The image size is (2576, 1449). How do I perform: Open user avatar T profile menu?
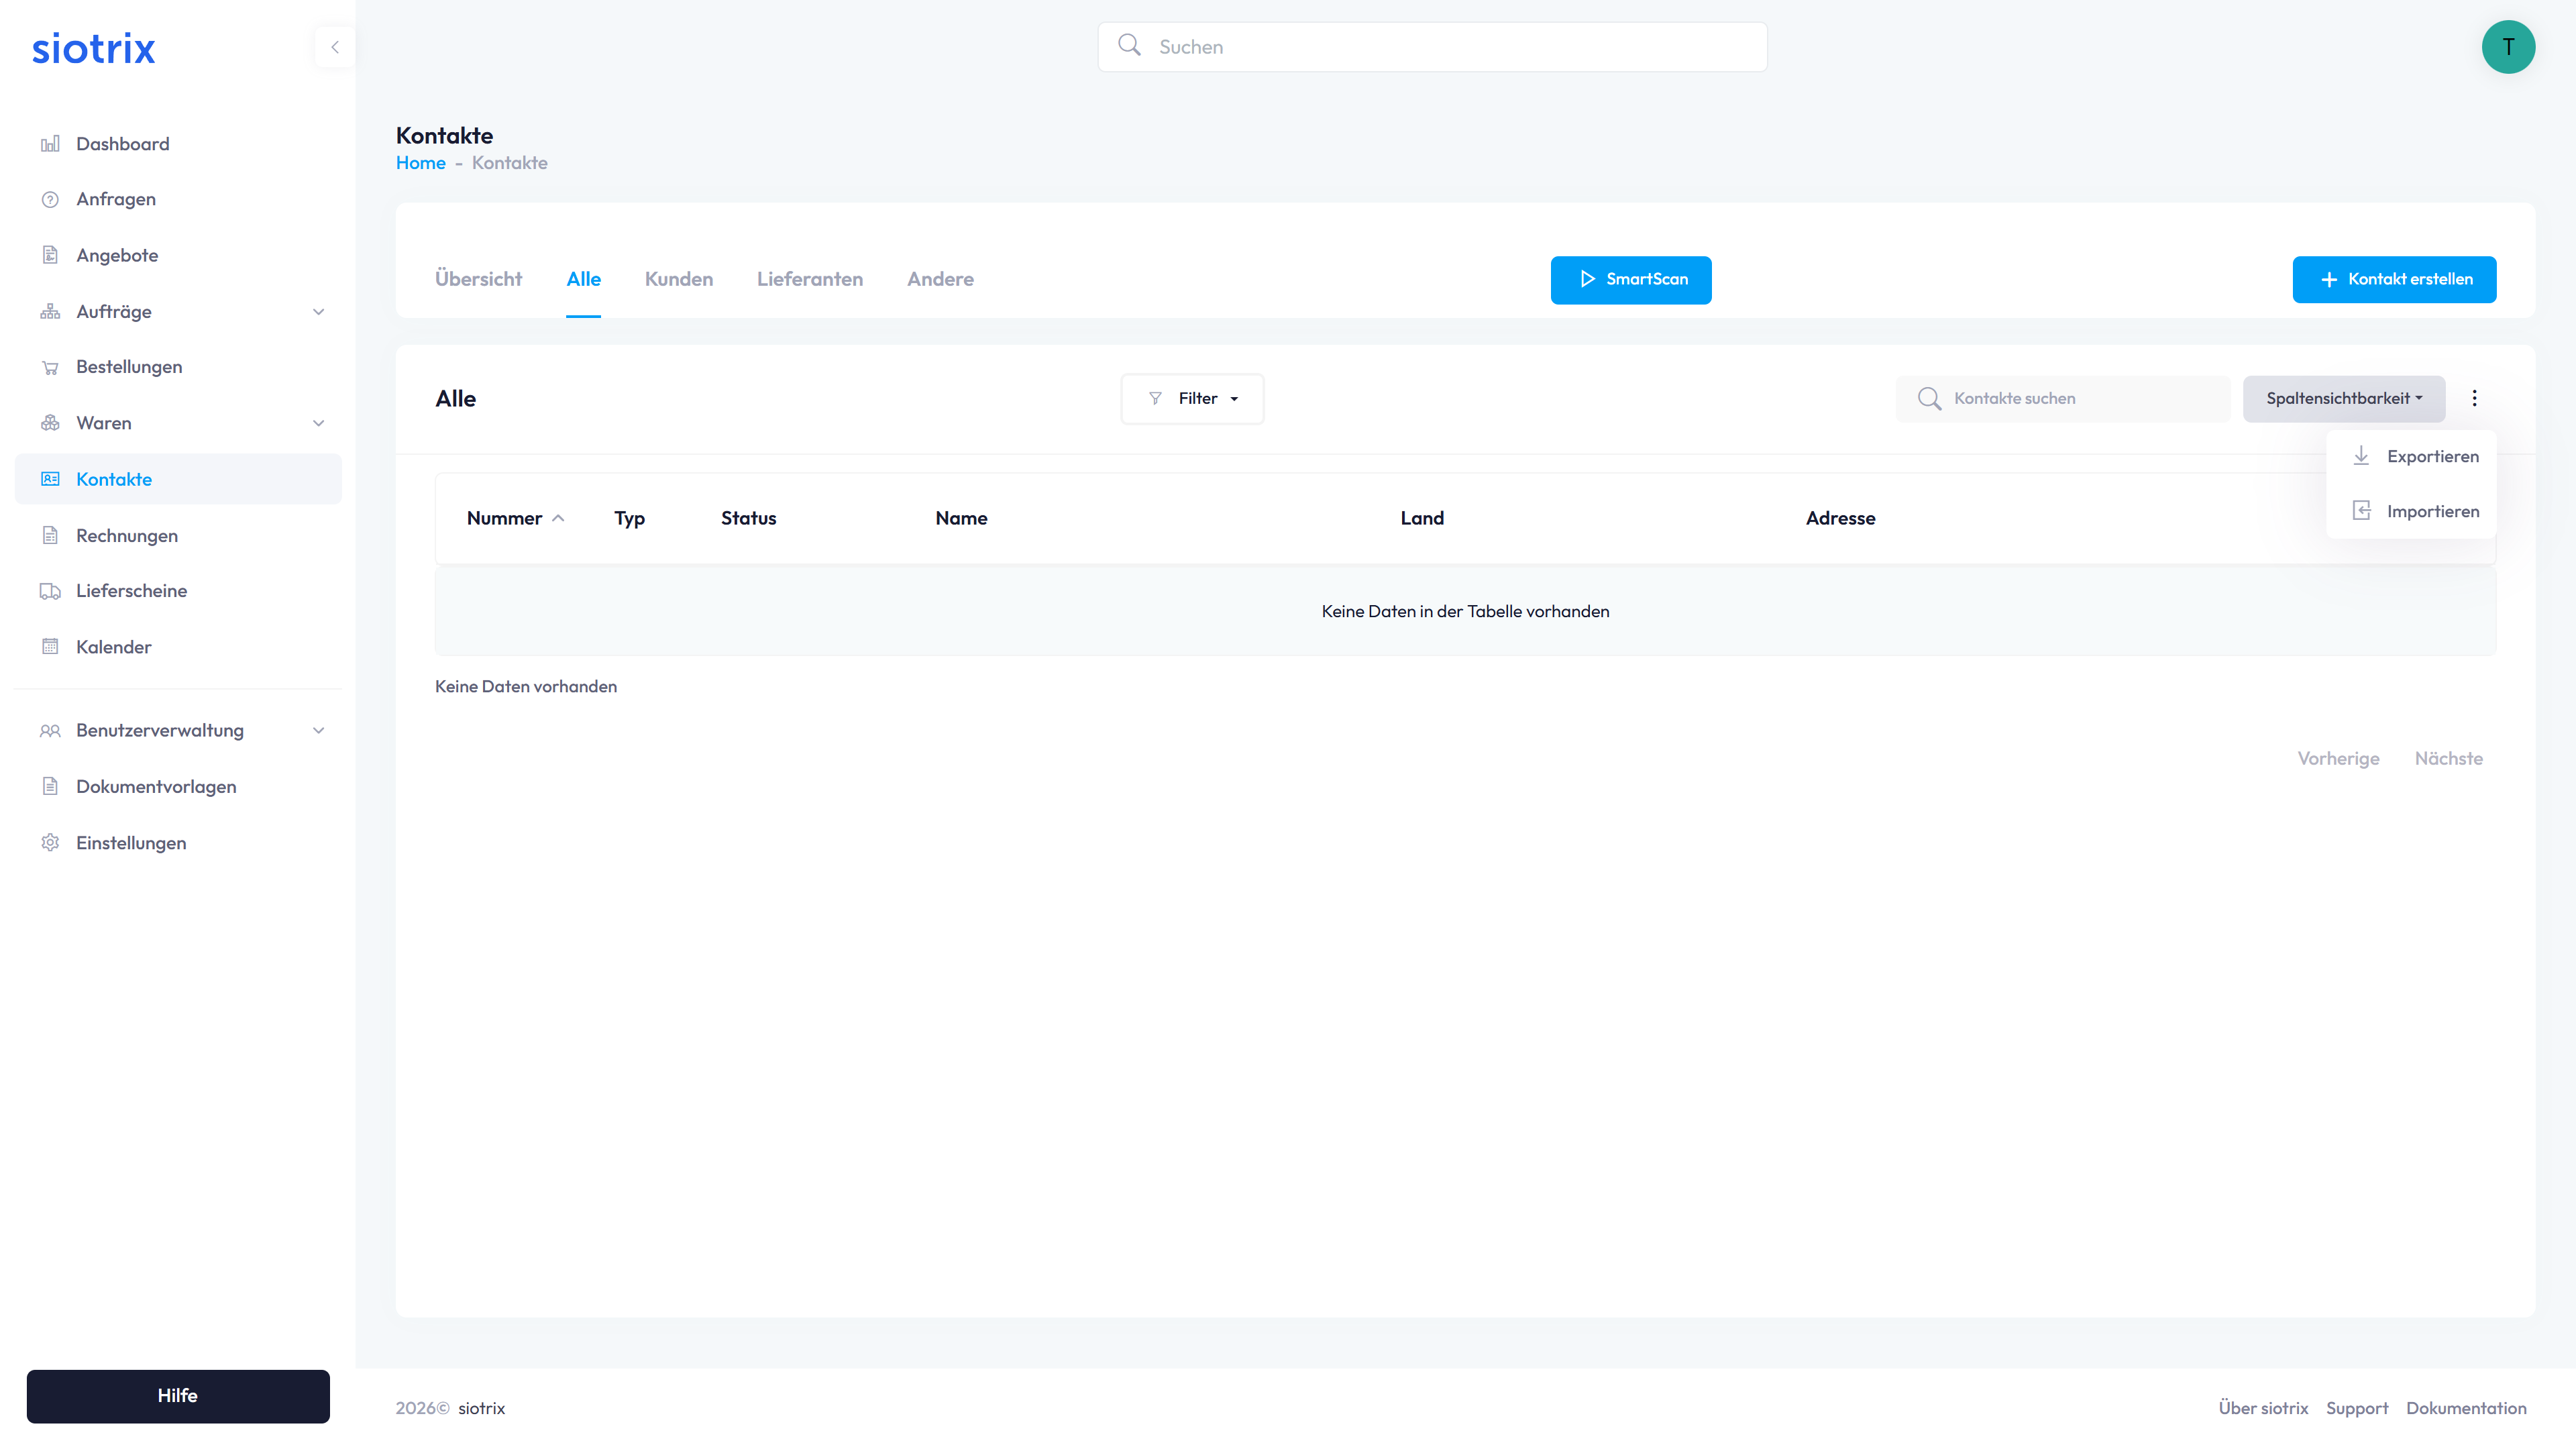(x=2507, y=47)
